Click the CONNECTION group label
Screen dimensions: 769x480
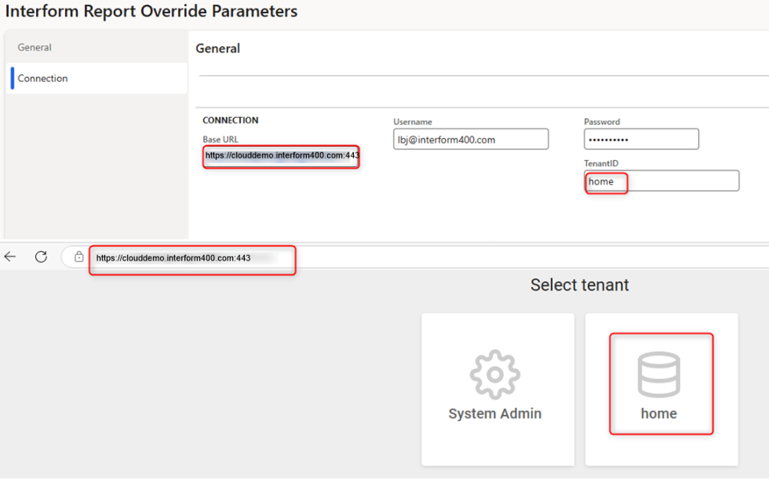coord(231,120)
